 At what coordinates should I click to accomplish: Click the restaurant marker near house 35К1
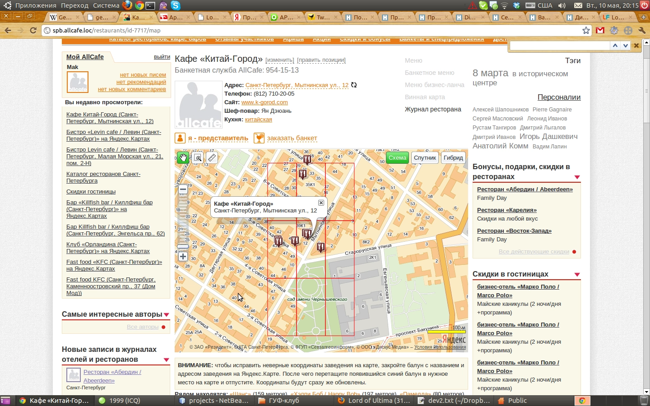click(302, 174)
